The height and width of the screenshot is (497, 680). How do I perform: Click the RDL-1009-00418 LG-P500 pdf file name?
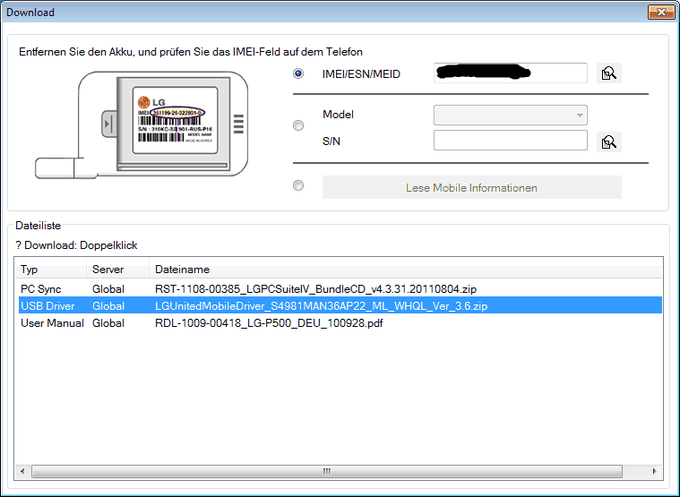pyautogui.click(x=269, y=323)
